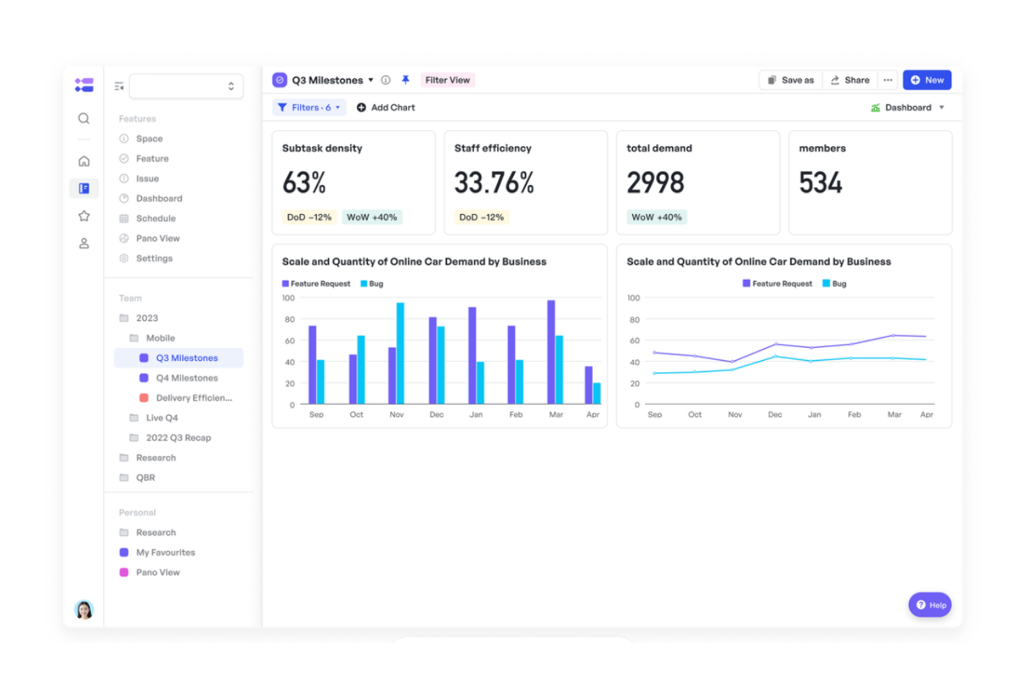Viewport: 1026px width, 684px height.
Task: Hide the Bug series via its legend marker
Action: tap(363, 283)
